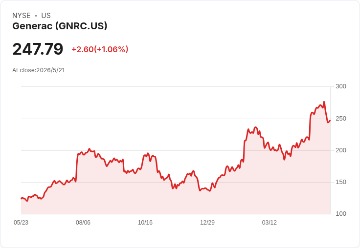Click the 05/23 x-axis date label
Screen dimensions: 360x248
tap(21, 223)
